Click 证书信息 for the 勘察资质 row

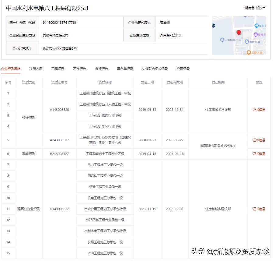click(x=258, y=154)
